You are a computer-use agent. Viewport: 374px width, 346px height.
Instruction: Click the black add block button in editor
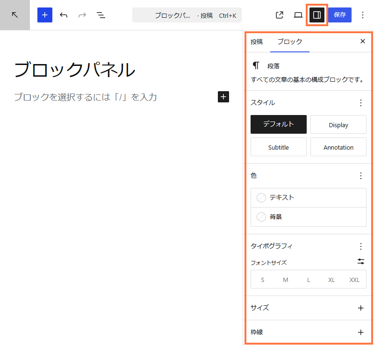click(x=223, y=97)
